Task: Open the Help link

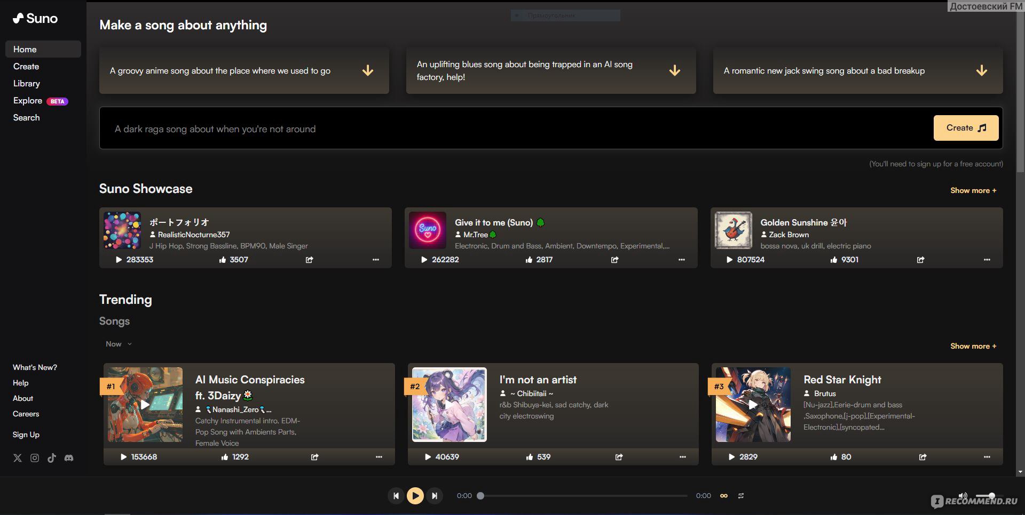Action: (x=21, y=383)
